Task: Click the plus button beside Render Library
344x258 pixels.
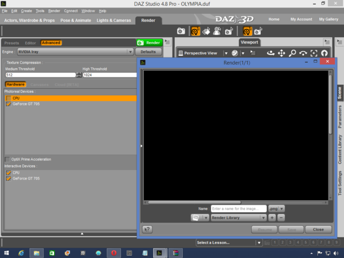Action: pyautogui.click(x=272, y=218)
